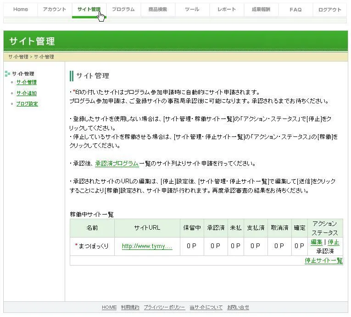Follow the 承認済プログラム link
The height and width of the screenshot is (317, 351).
pyautogui.click(x=117, y=164)
